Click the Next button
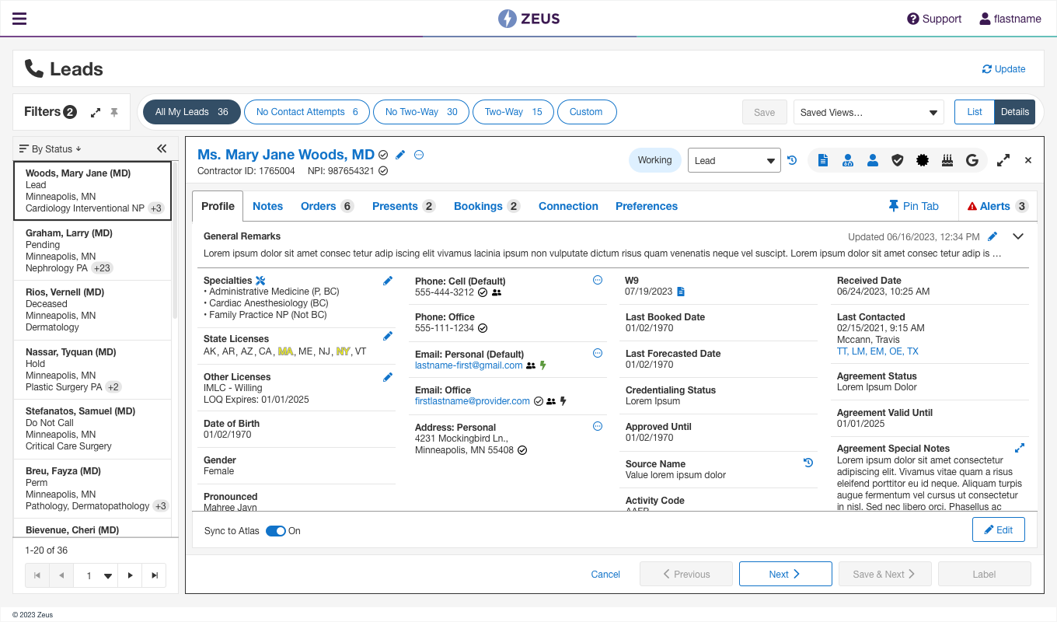The image size is (1057, 622). pos(786,574)
